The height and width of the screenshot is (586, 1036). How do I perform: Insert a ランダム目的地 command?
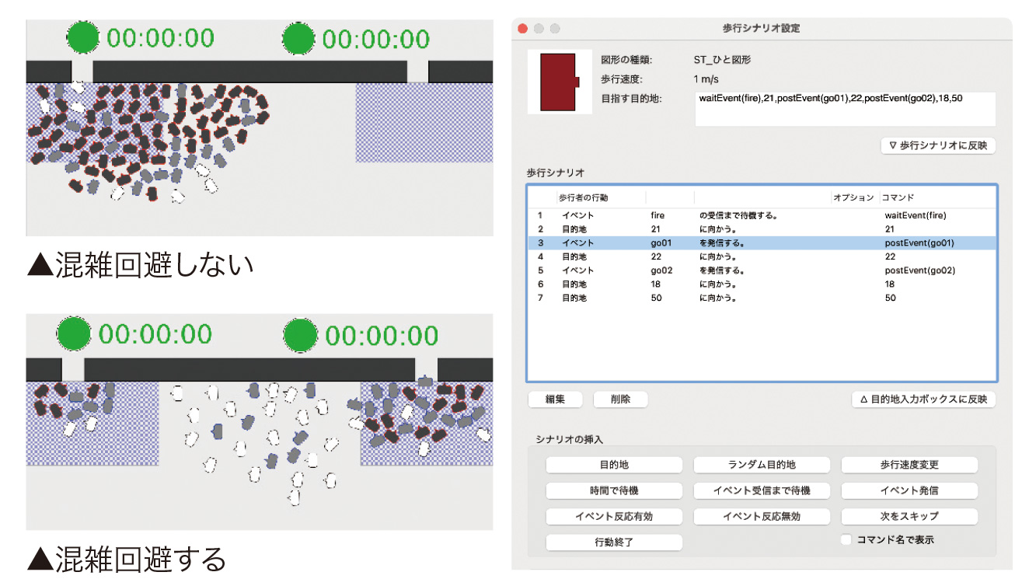762,465
